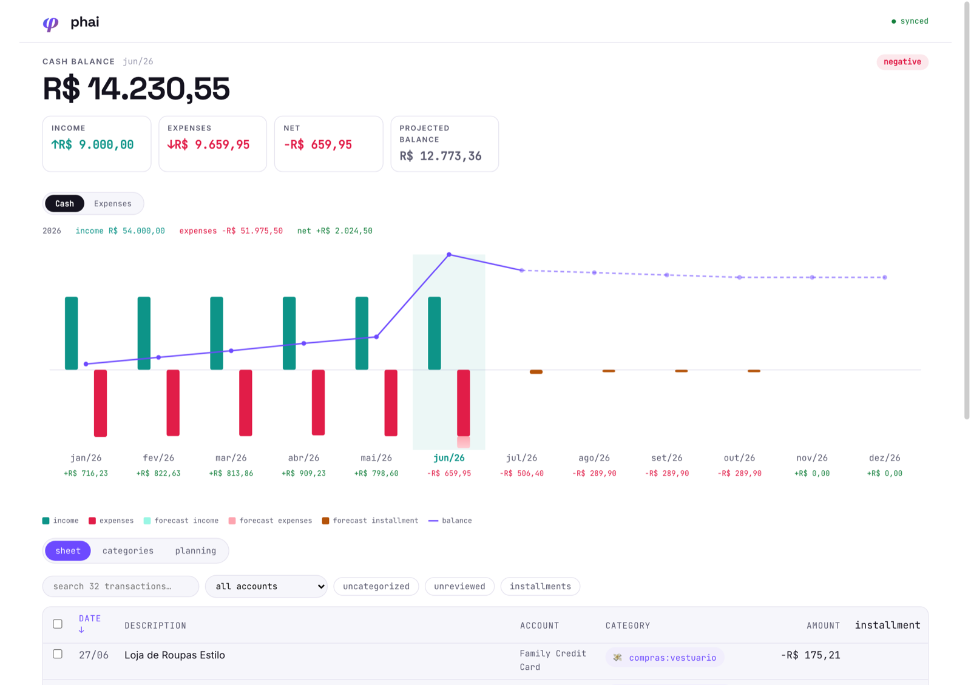Viewport: 971px width, 685px height.
Task: Click the Net summary card
Action: pos(328,144)
